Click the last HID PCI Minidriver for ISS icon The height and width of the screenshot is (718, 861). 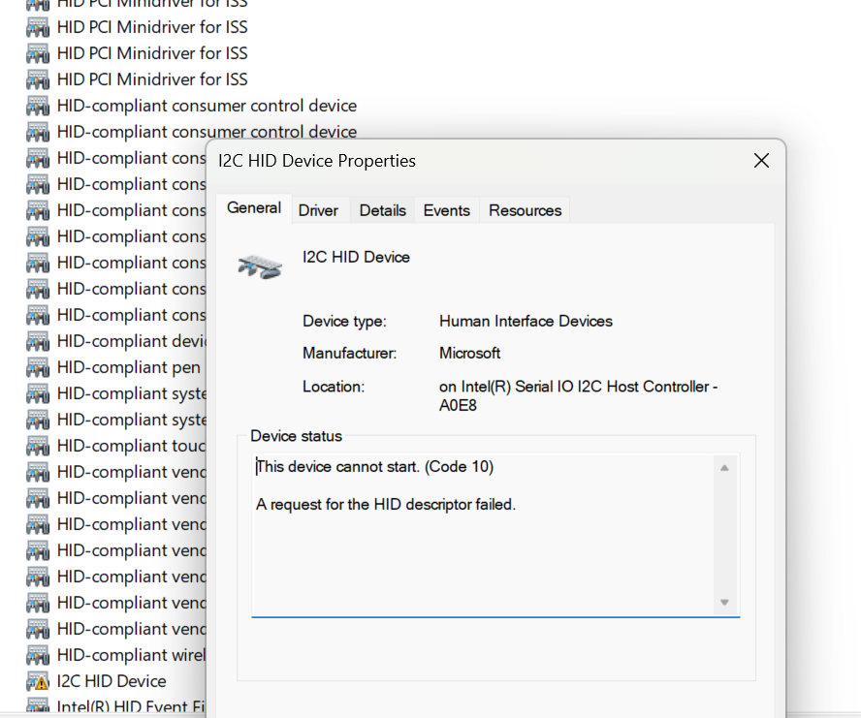tap(38, 79)
